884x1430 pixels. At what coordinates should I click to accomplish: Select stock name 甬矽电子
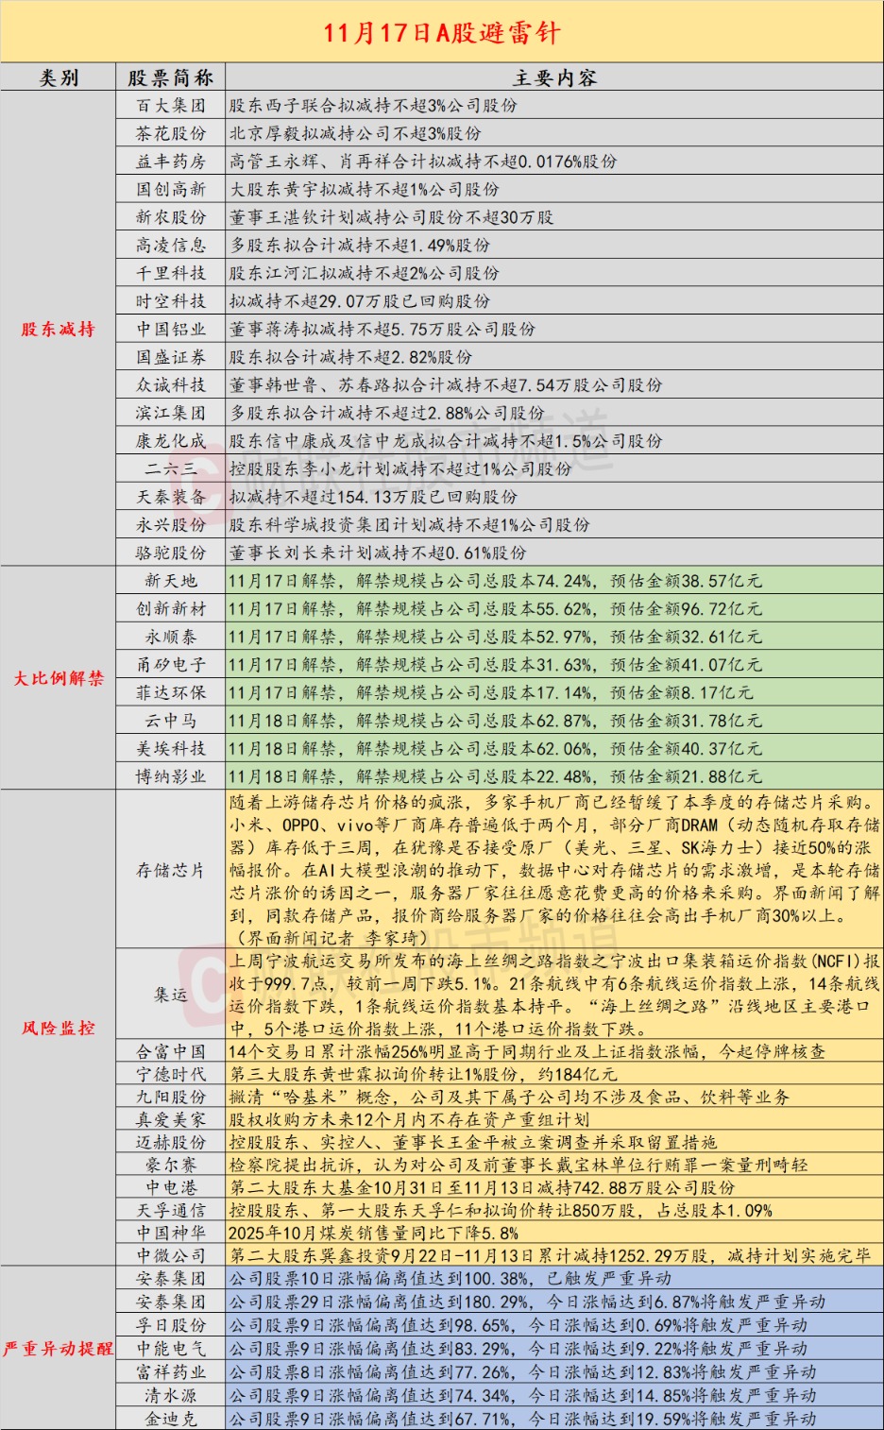pyautogui.click(x=171, y=665)
